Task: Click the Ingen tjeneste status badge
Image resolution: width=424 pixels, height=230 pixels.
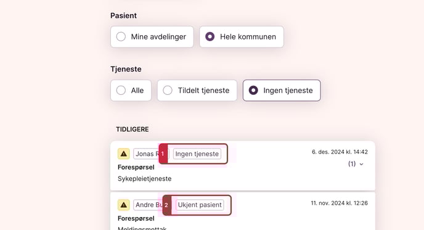Action: coord(197,154)
